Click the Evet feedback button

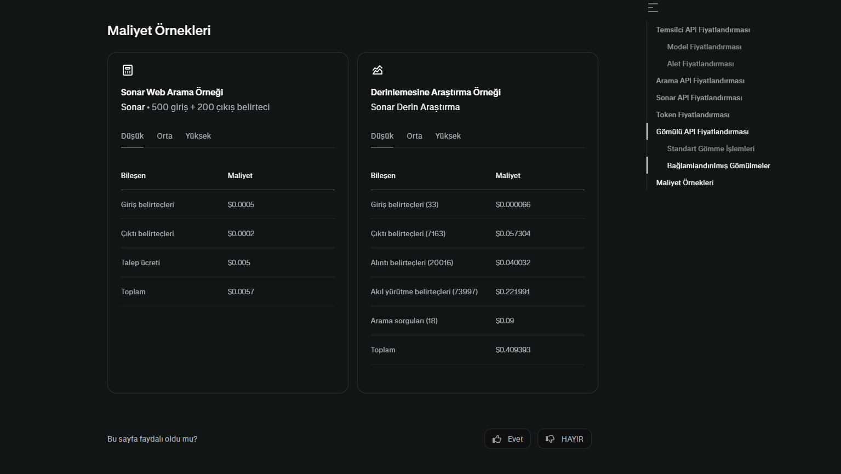(x=507, y=439)
